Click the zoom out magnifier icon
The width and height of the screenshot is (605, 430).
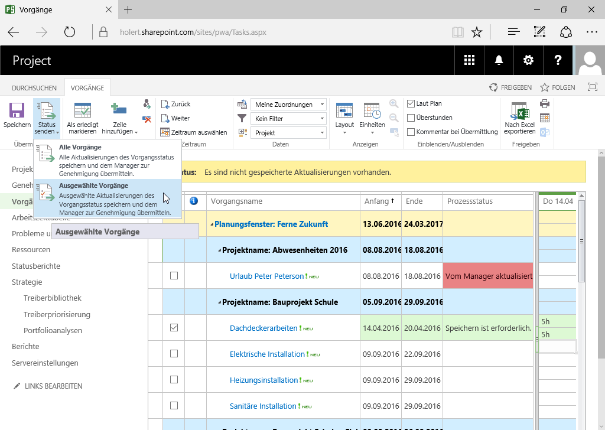394,118
